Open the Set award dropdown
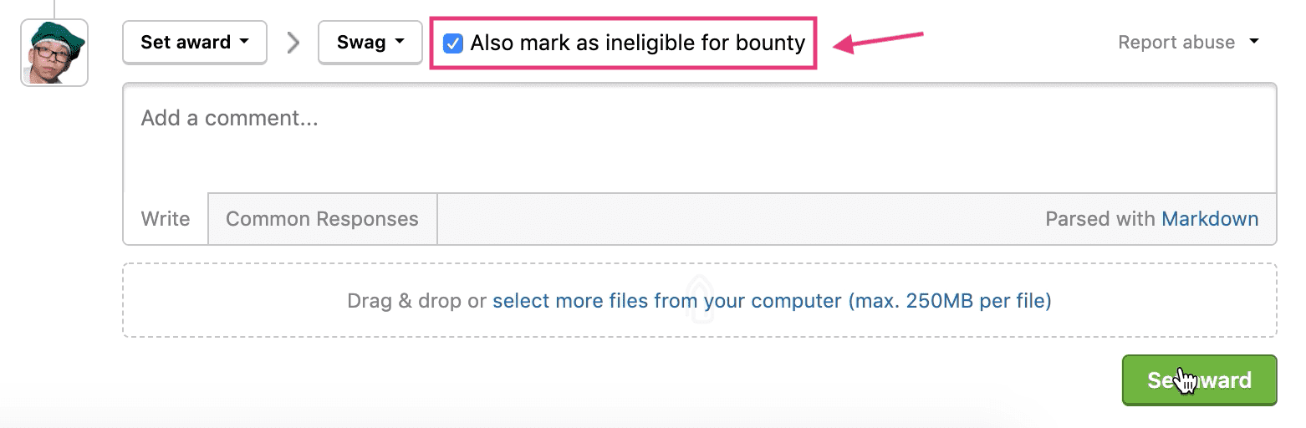This screenshot has width=1306, height=428. point(194,43)
